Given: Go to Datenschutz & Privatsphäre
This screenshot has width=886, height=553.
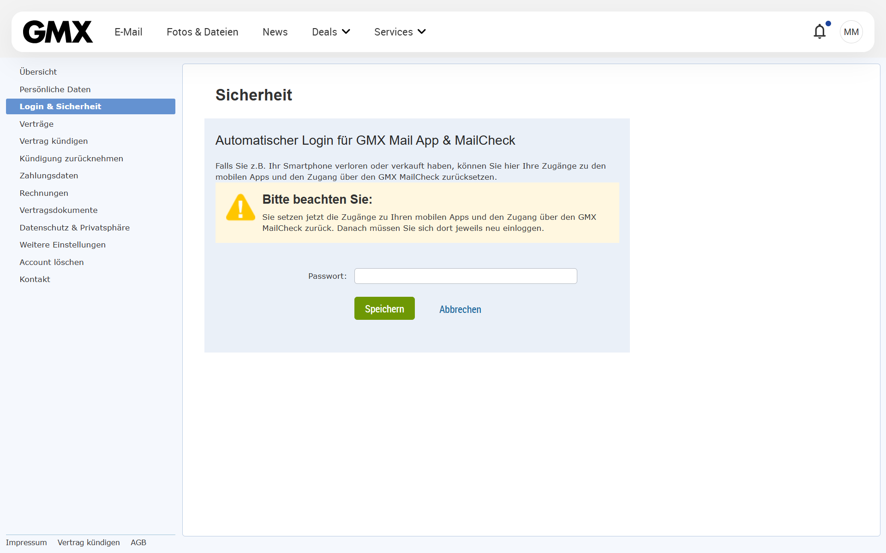Looking at the screenshot, I should coord(75,228).
